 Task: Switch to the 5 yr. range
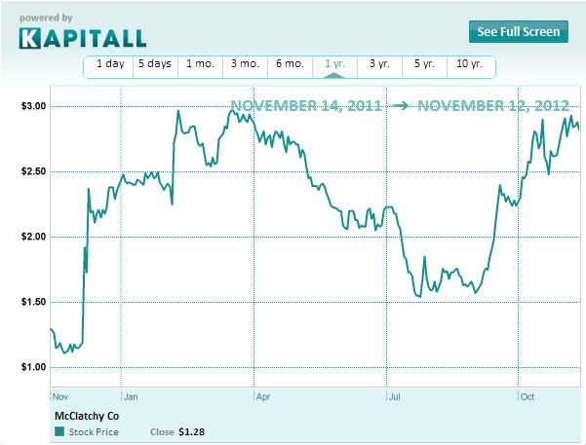coord(424,64)
